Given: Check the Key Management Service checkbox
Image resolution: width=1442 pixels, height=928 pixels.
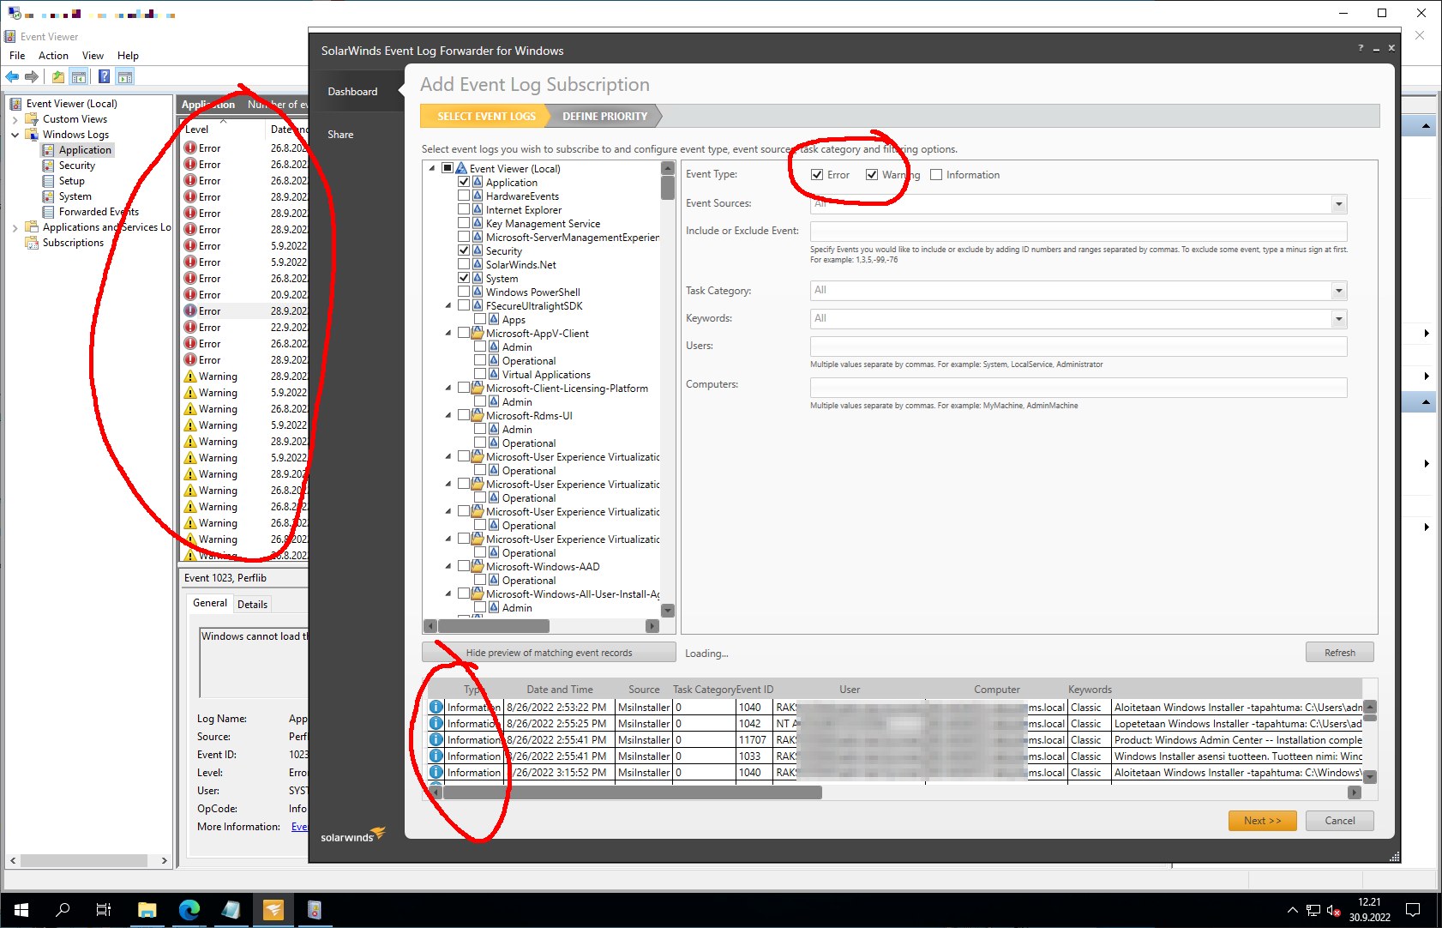Looking at the screenshot, I should pyautogui.click(x=464, y=224).
